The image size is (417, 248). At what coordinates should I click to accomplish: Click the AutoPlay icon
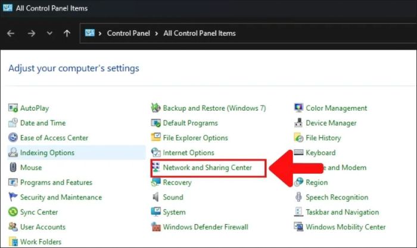13,108
